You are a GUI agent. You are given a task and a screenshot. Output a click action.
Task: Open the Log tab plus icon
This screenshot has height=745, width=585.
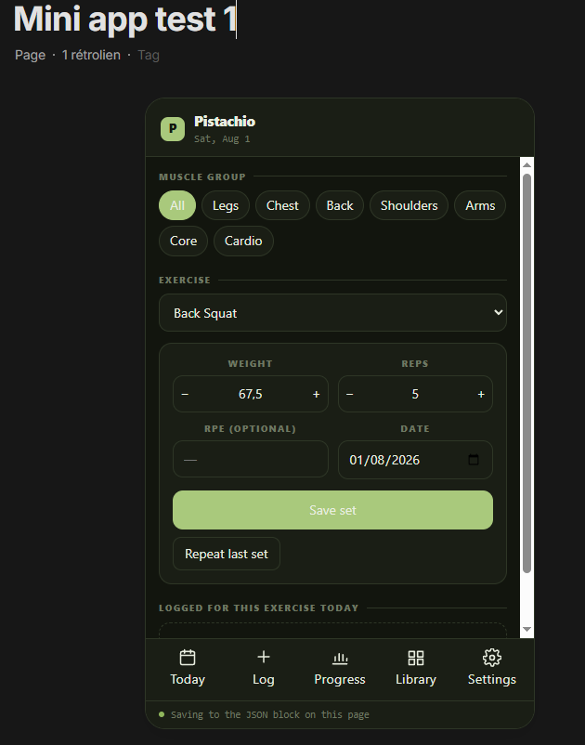pyautogui.click(x=264, y=657)
